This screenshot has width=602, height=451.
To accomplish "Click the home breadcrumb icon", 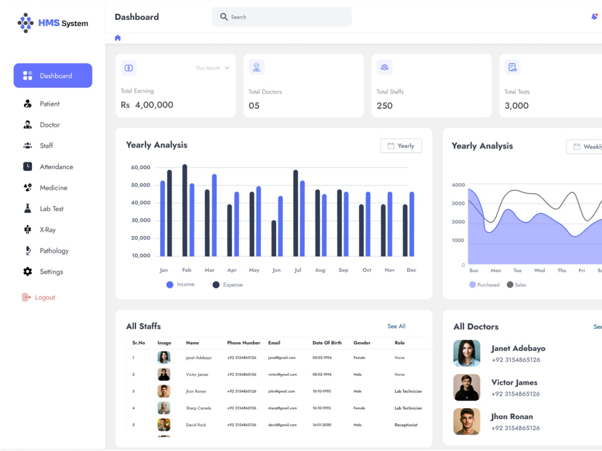I will pyautogui.click(x=117, y=37).
